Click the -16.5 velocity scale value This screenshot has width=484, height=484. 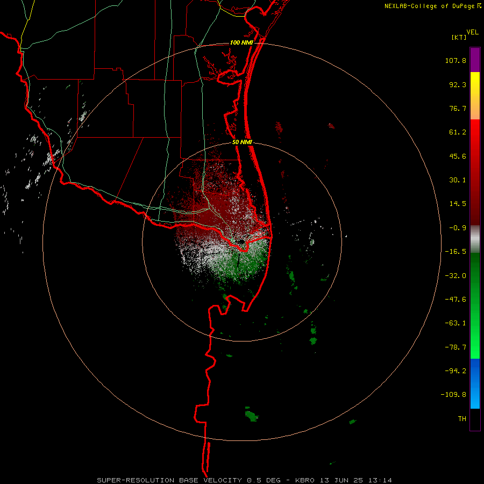coord(455,252)
